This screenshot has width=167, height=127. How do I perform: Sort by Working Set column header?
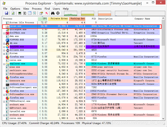tap(77, 19)
